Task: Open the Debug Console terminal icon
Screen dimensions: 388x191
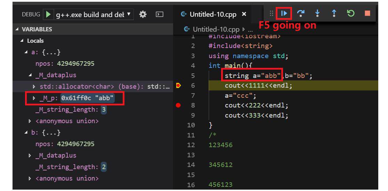Action: click(x=160, y=14)
